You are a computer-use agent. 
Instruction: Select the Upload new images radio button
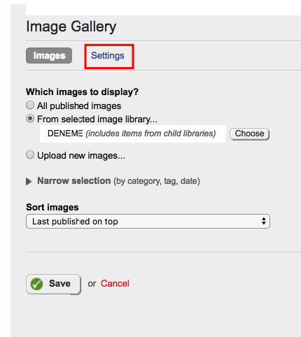(x=30, y=155)
